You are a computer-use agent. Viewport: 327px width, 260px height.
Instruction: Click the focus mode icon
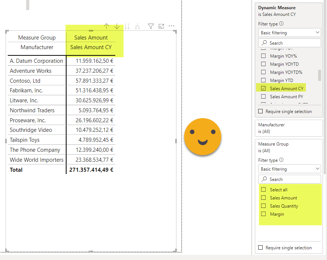click(x=161, y=26)
